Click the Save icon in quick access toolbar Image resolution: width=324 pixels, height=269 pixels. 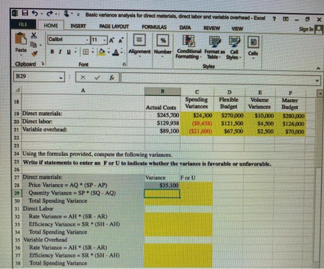(25, 13)
